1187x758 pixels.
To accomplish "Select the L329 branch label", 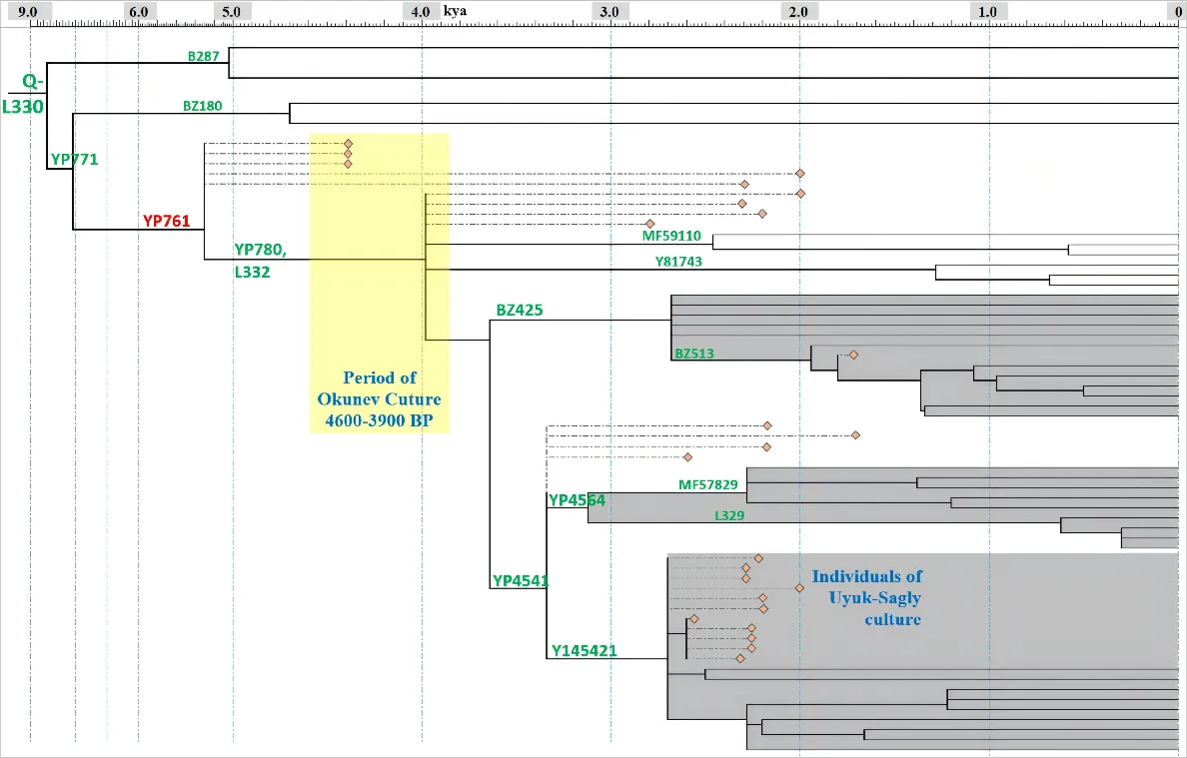I will (x=728, y=516).
